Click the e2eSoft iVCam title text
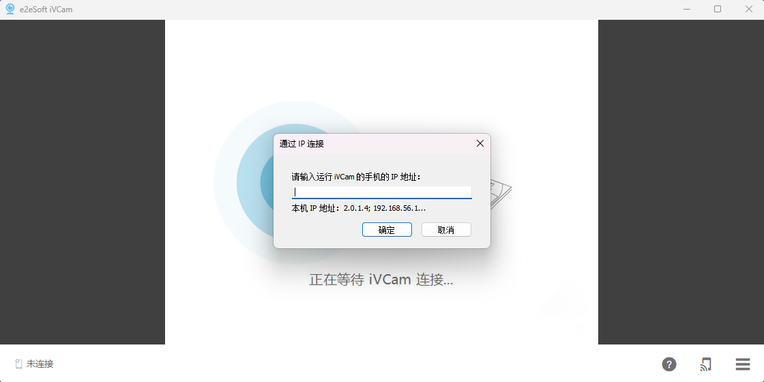This screenshot has width=764, height=382. click(46, 10)
